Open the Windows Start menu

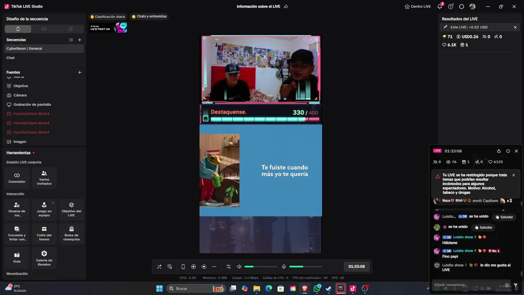tap(159, 288)
